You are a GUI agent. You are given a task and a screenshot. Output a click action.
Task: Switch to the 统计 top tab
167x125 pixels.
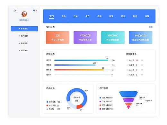(123, 16)
